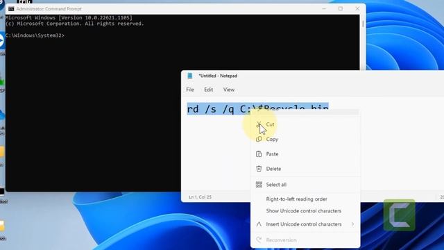Click the highlighted rd /s /q command text
The image size is (444, 250).
coord(257,109)
